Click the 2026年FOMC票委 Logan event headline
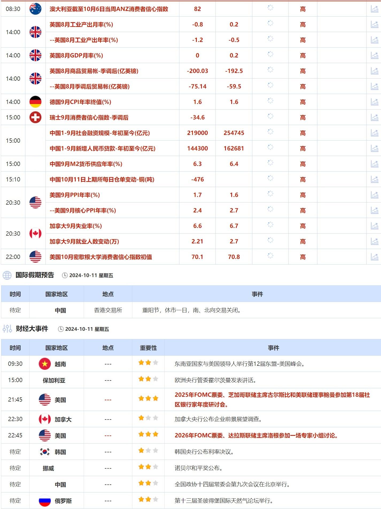381x509 pixels. (256, 436)
